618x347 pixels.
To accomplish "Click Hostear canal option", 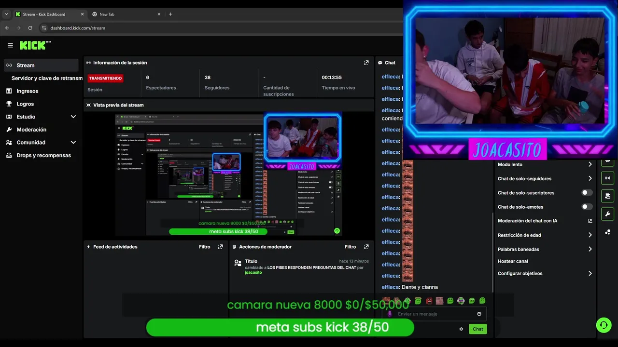I will tap(513, 261).
